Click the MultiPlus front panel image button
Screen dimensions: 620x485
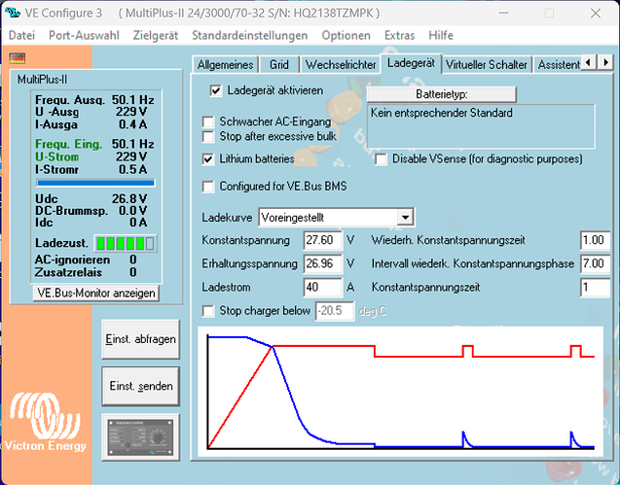pyautogui.click(x=140, y=433)
